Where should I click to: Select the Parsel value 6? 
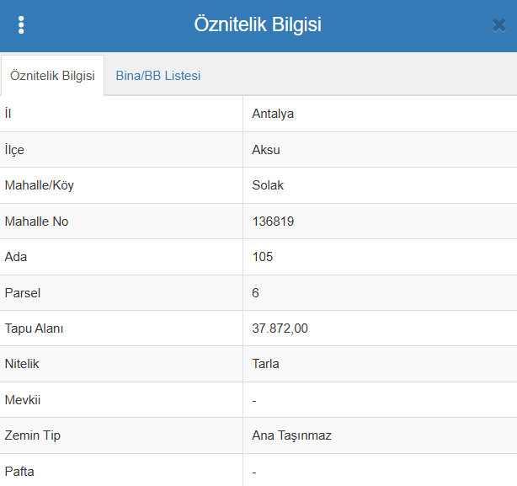click(x=256, y=293)
